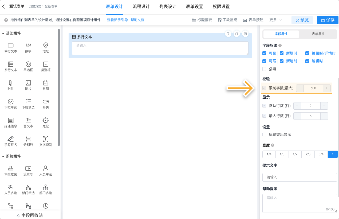Add a 部门多选 component
Screen dimensions: 339x219
[x=46, y=189]
